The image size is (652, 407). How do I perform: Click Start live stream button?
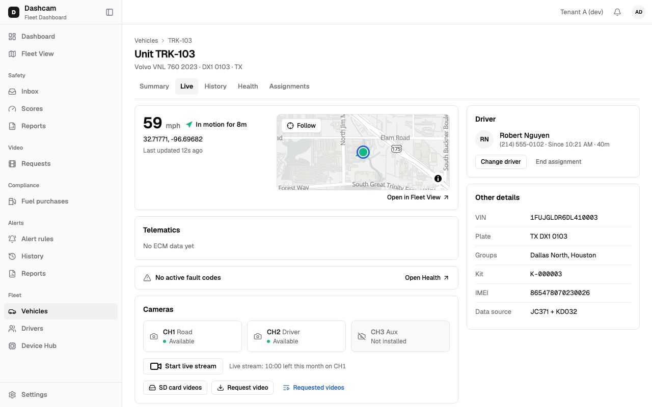point(183,366)
